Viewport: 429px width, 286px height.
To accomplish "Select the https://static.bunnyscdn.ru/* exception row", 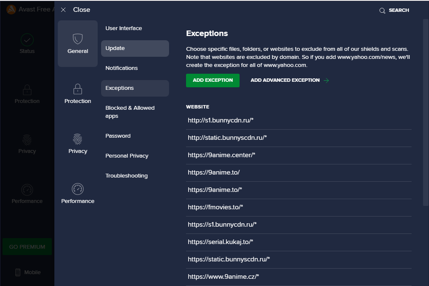I will pyautogui.click(x=299, y=260).
